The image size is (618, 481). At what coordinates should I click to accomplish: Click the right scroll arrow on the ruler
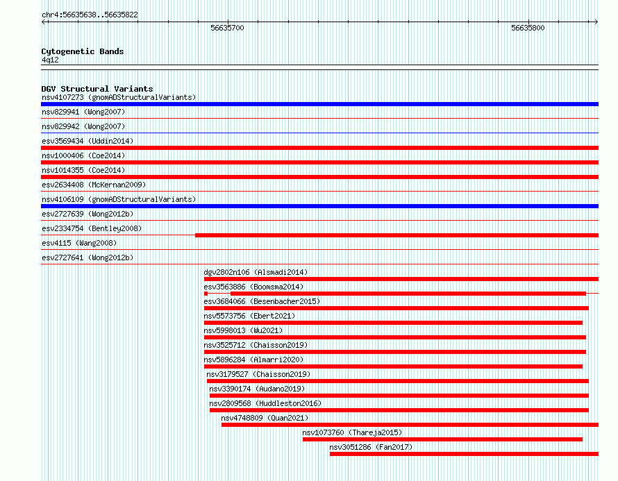596,22
